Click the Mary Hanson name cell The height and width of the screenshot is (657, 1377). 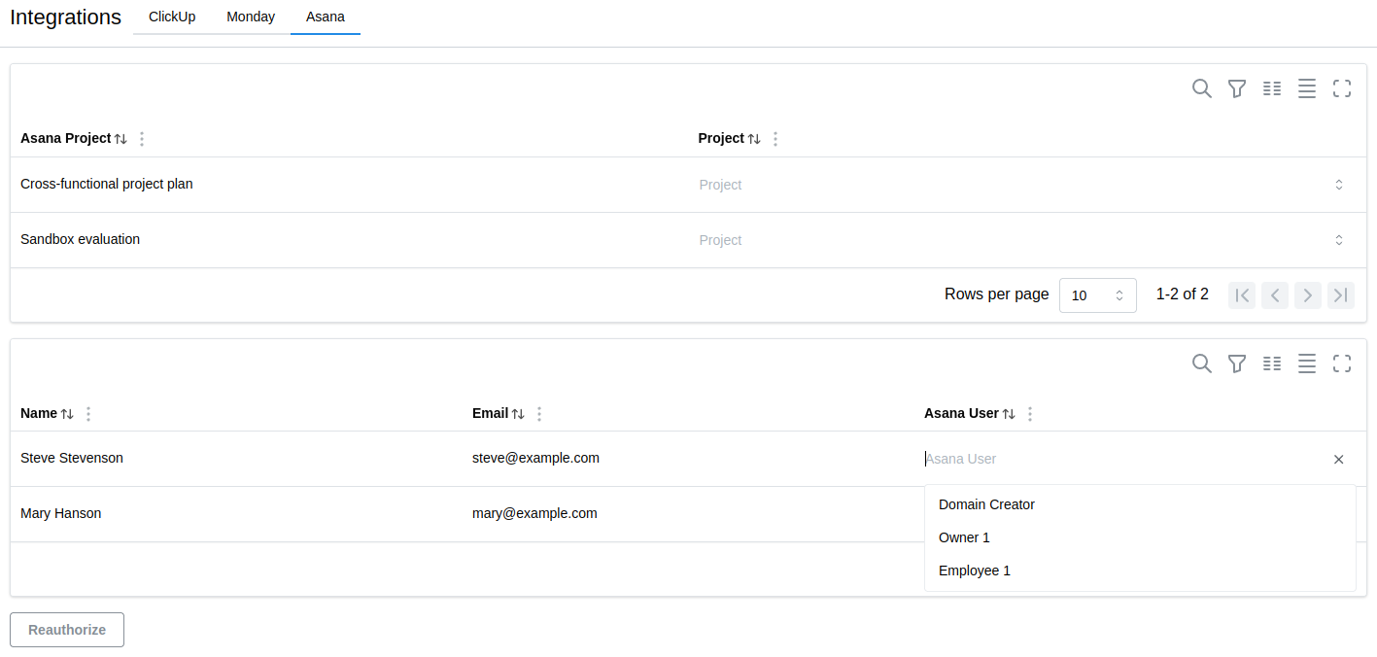236,514
